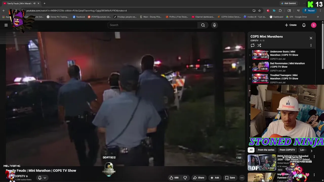Open a new browser tab
This screenshot has width=324, height=182.
[45, 4]
